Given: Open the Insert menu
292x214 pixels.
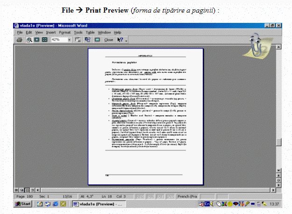Looking at the screenshot, I should point(51,32).
